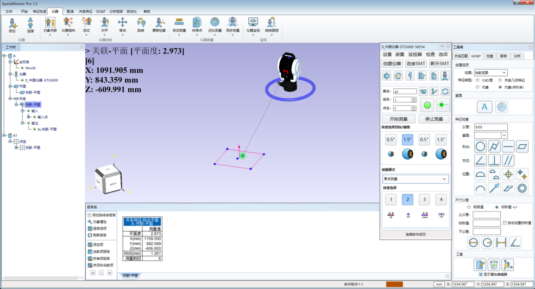Screen dimensions: 535x289
Task: Open the GD&T menu tab in ribbon
Action: [x=101, y=11]
